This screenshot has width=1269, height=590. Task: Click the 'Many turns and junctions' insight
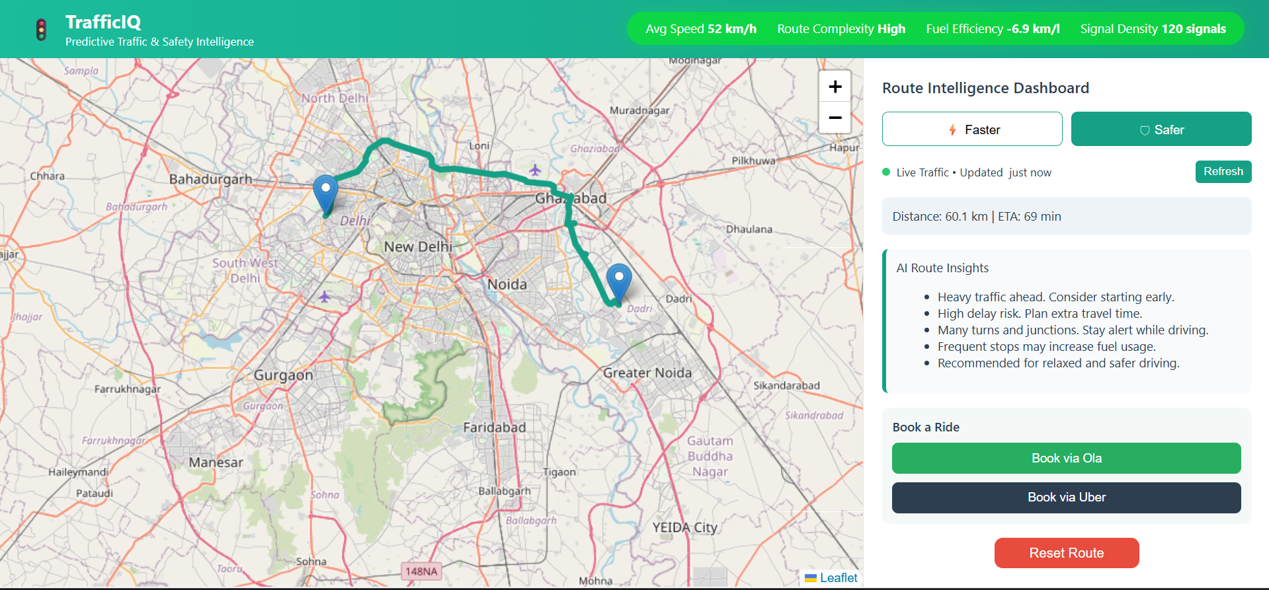tap(1073, 330)
